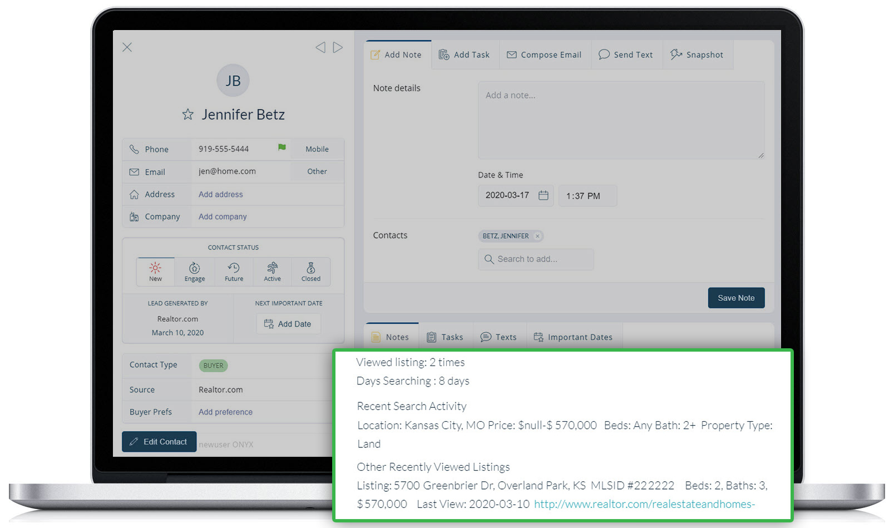
Task: Open the Mobile phone type selector
Action: click(317, 149)
